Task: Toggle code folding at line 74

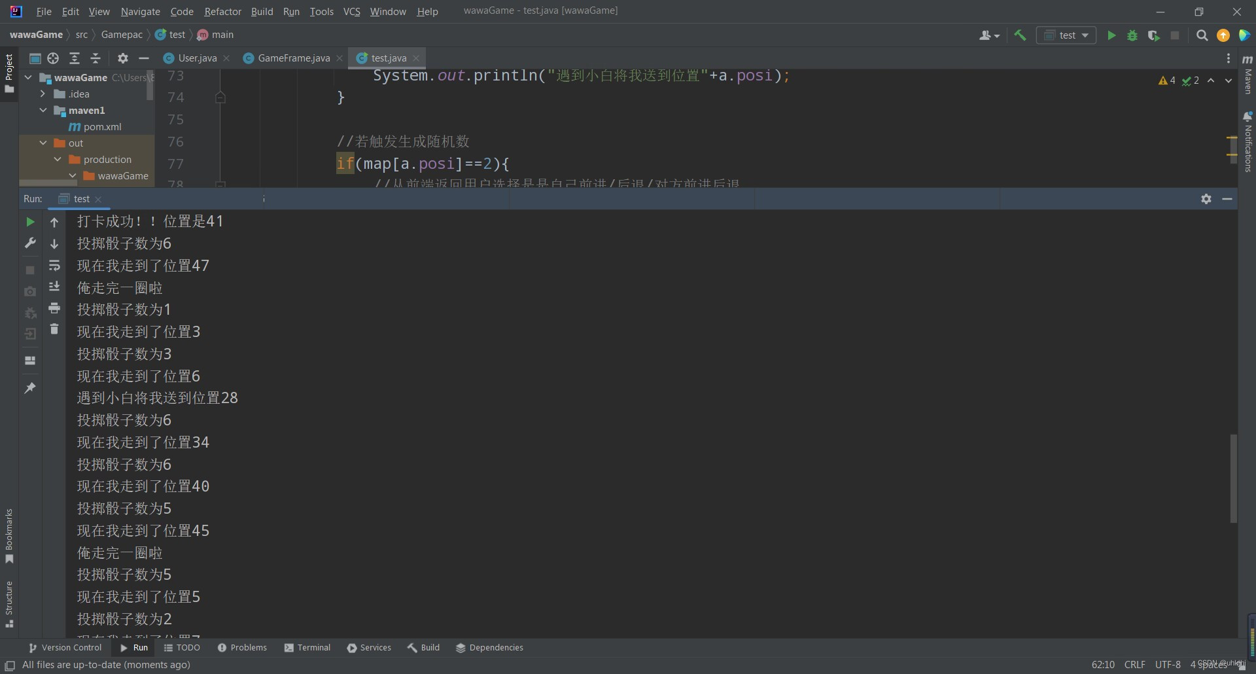Action: (x=220, y=98)
